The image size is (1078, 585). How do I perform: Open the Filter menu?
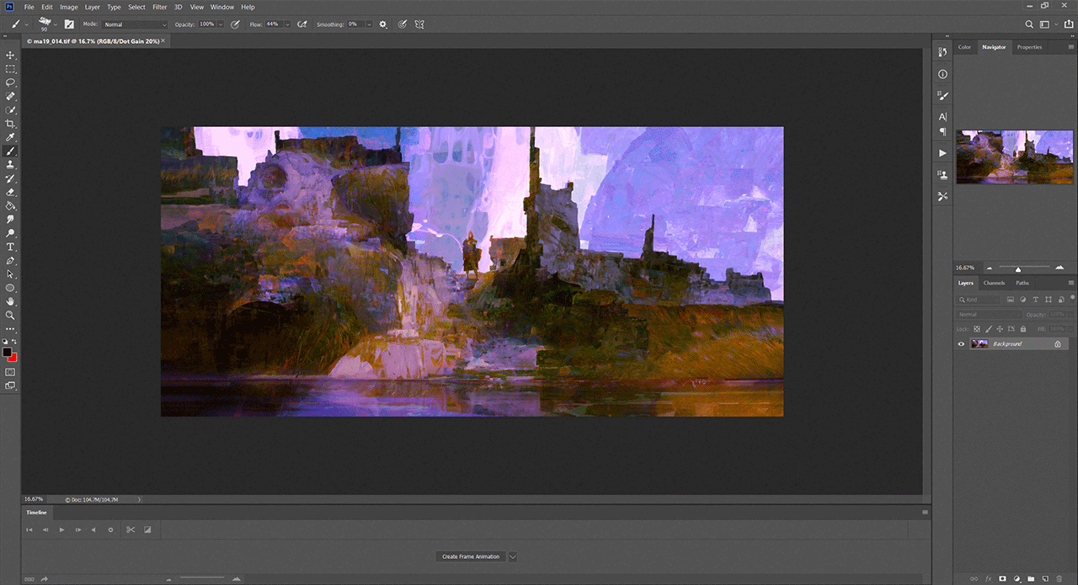click(159, 7)
